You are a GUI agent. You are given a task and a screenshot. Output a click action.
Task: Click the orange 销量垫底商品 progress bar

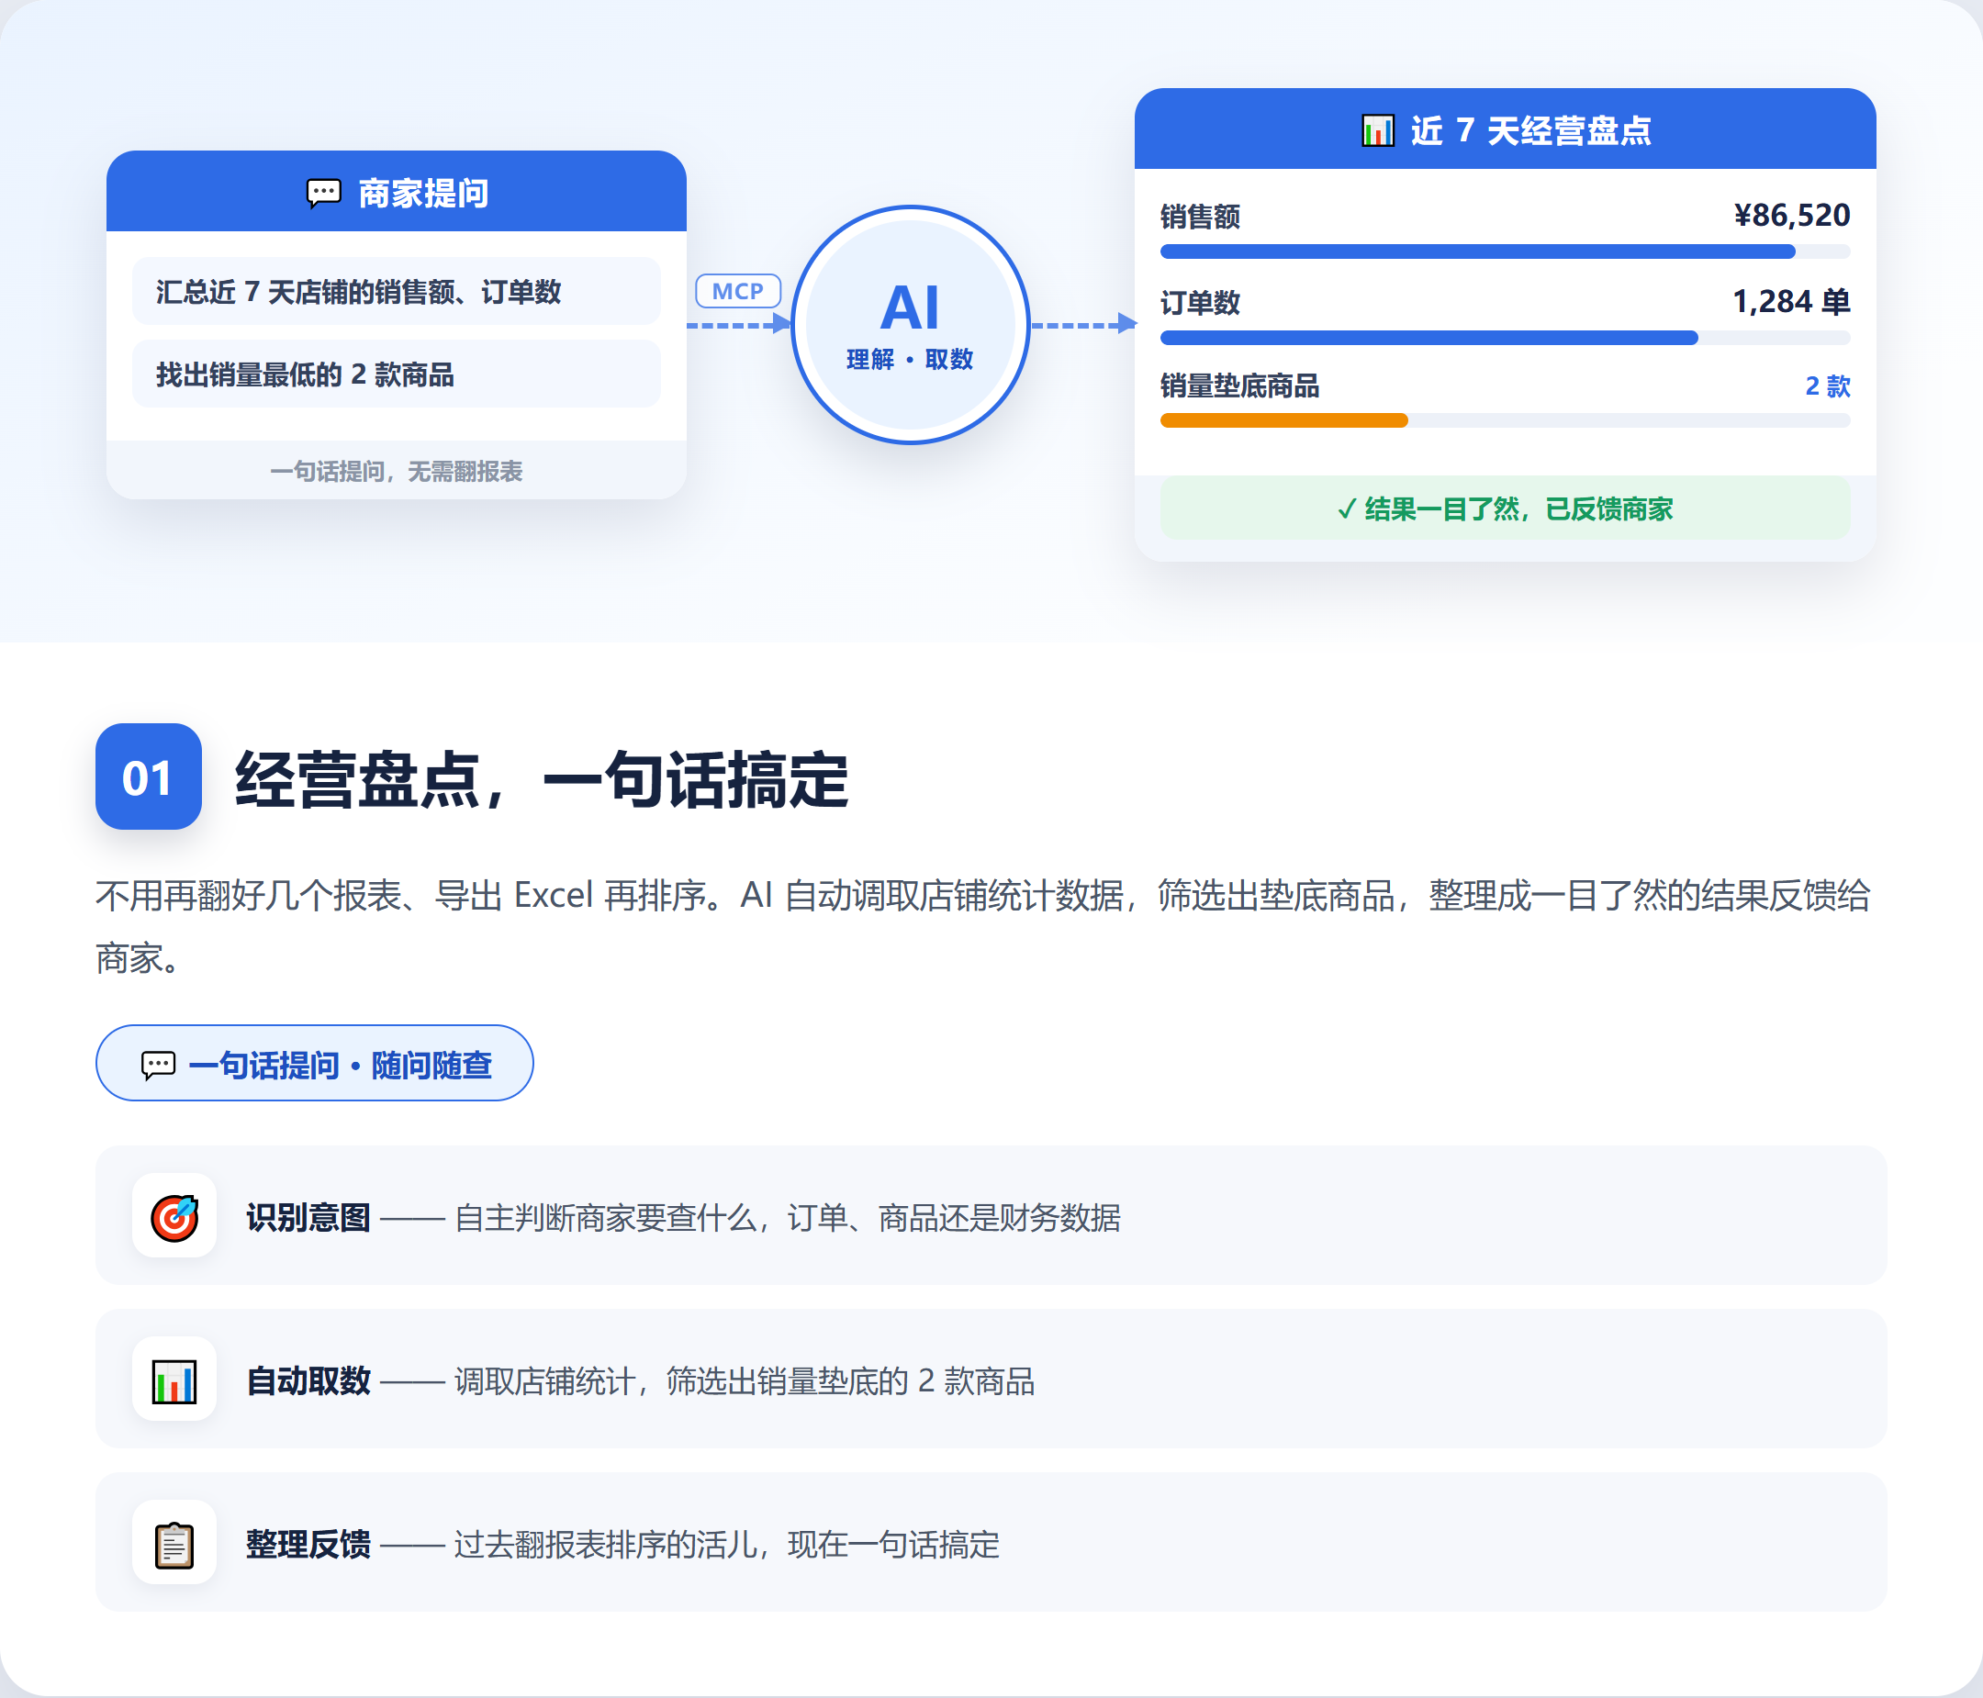tap(1283, 420)
